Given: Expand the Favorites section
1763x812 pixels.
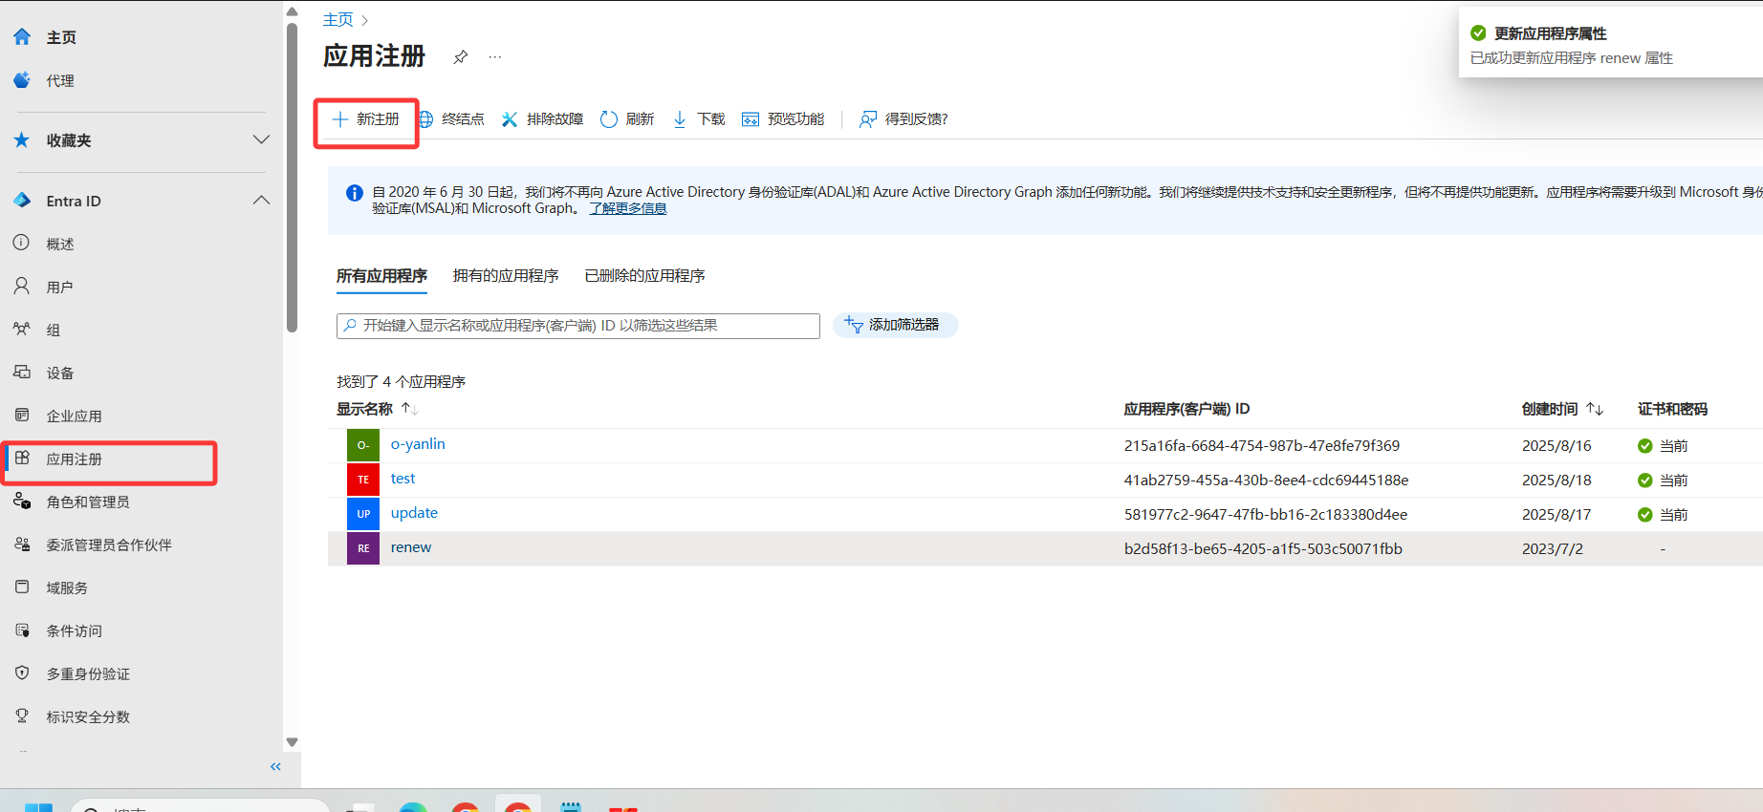Looking at the screenshot, I should [261, 139].
